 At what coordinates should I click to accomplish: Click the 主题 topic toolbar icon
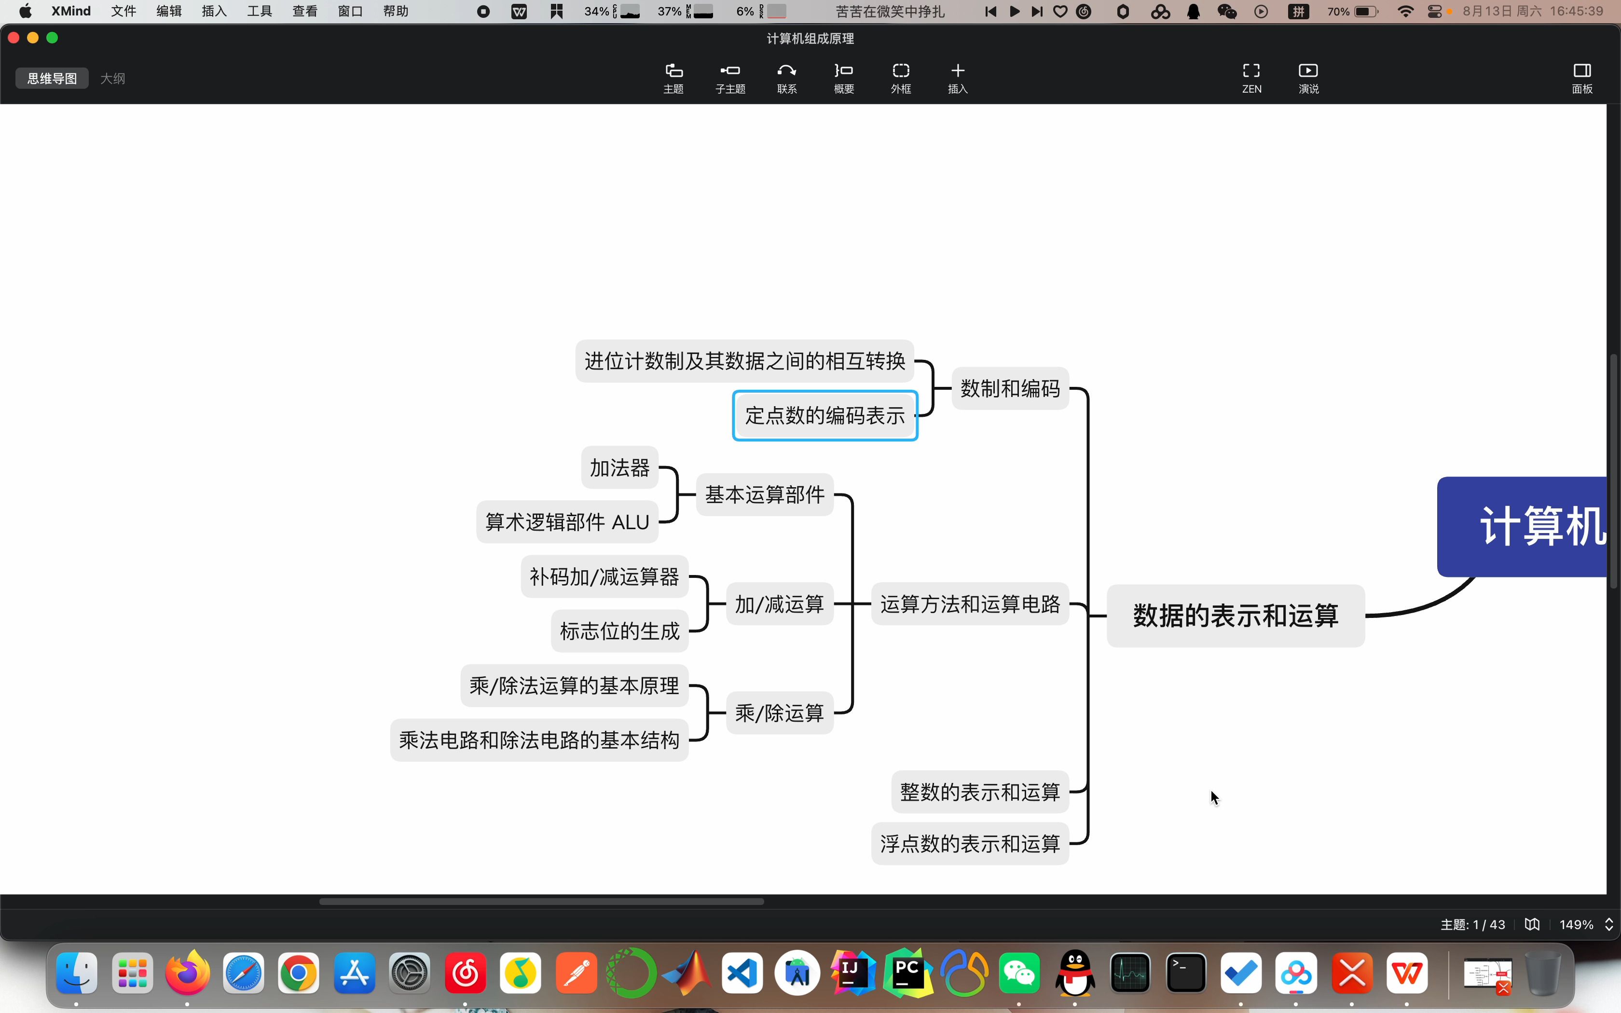(x=673, y=78)
